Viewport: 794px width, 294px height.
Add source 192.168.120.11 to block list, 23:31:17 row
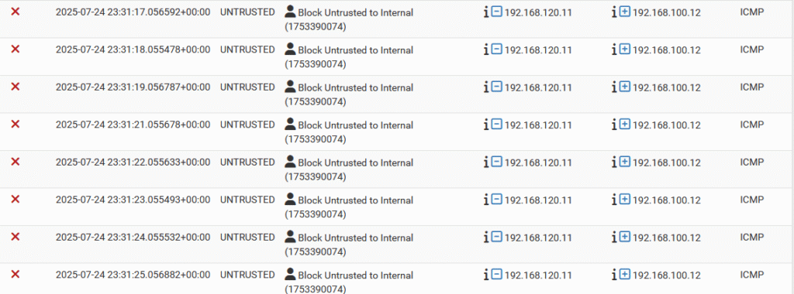[x=497, y=12]
